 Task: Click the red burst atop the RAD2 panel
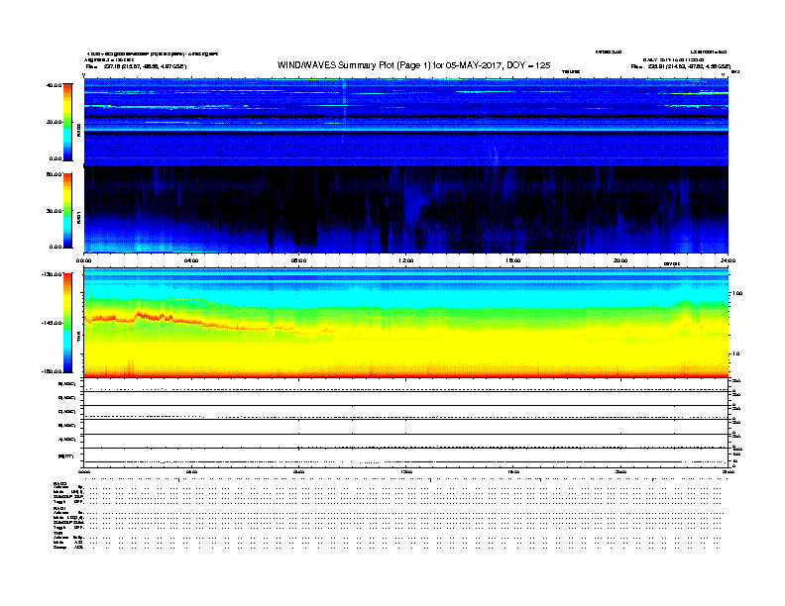coord(144,78)
